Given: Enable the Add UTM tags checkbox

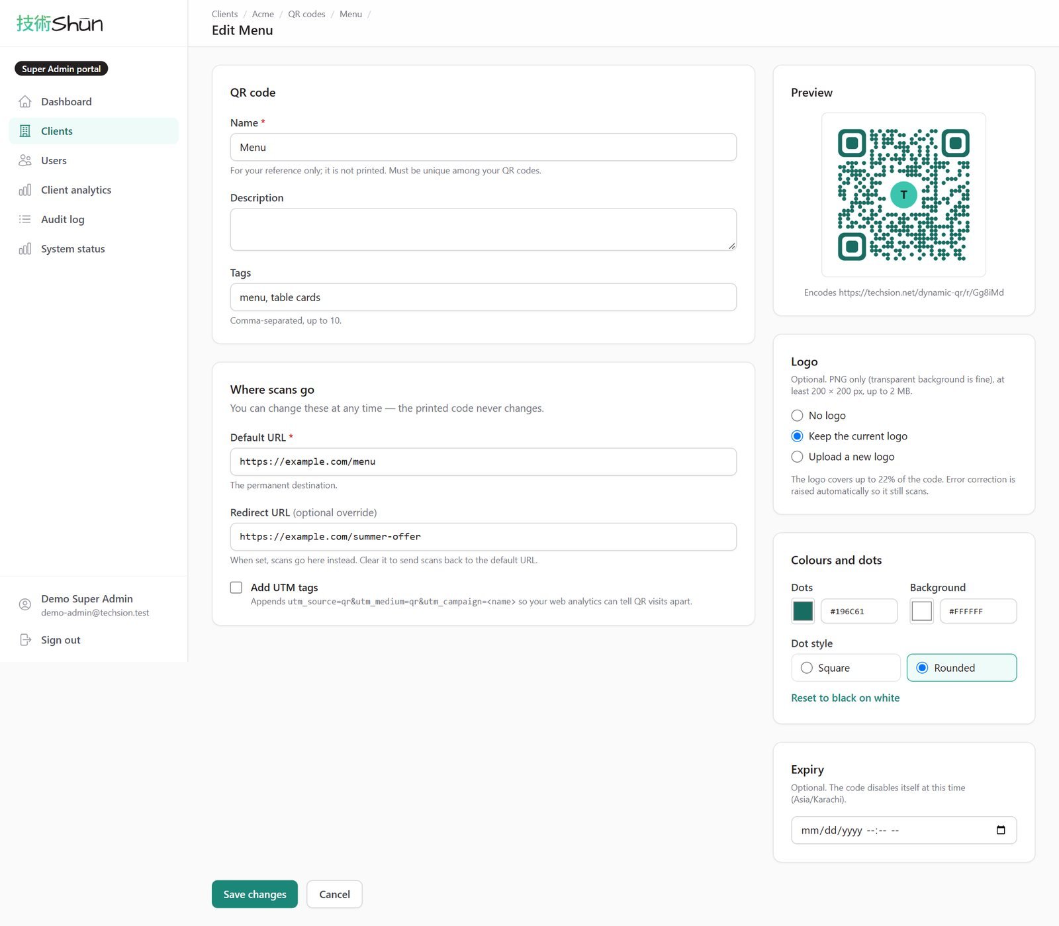Looking at the screenshot, I should tap(236, 588).
